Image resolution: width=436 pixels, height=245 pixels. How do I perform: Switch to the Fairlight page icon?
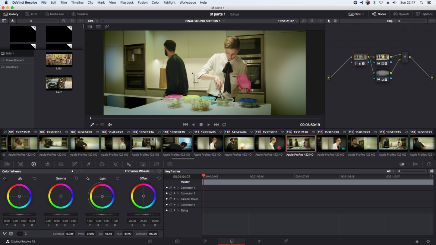click(259, 241)
